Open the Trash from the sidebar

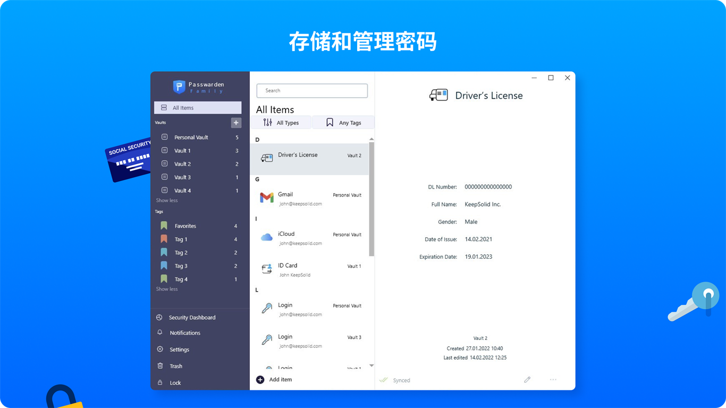click(176, 365)
